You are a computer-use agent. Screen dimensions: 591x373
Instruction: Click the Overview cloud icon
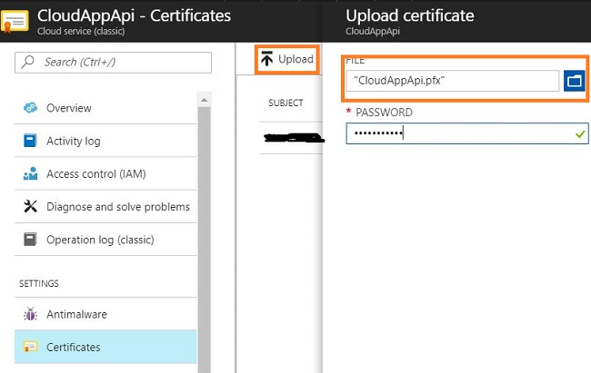28,108
